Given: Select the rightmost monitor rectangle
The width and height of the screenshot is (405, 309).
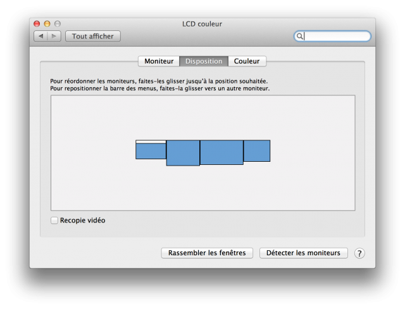Looking at the screenshot, I should tap(257, 151).
